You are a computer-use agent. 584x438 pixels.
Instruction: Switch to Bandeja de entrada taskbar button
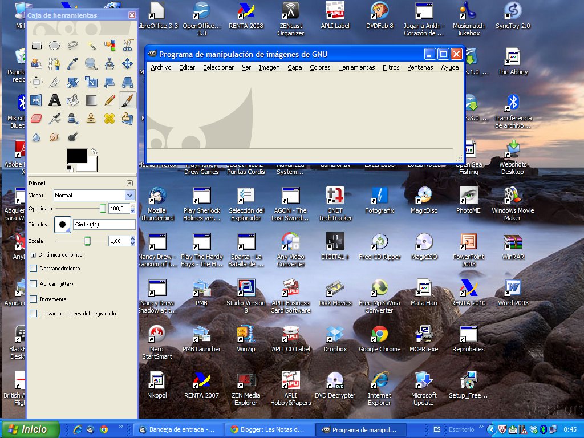coord(178,429)
